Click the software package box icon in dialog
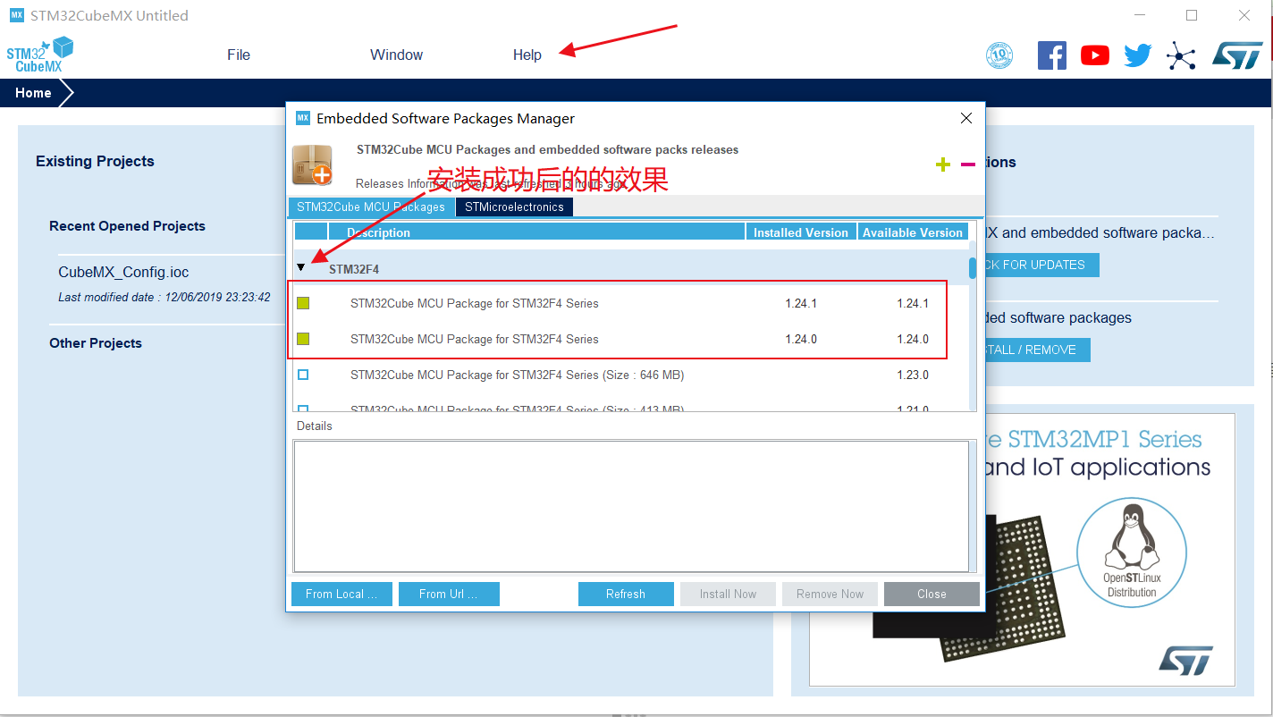 tap(311, 164)
